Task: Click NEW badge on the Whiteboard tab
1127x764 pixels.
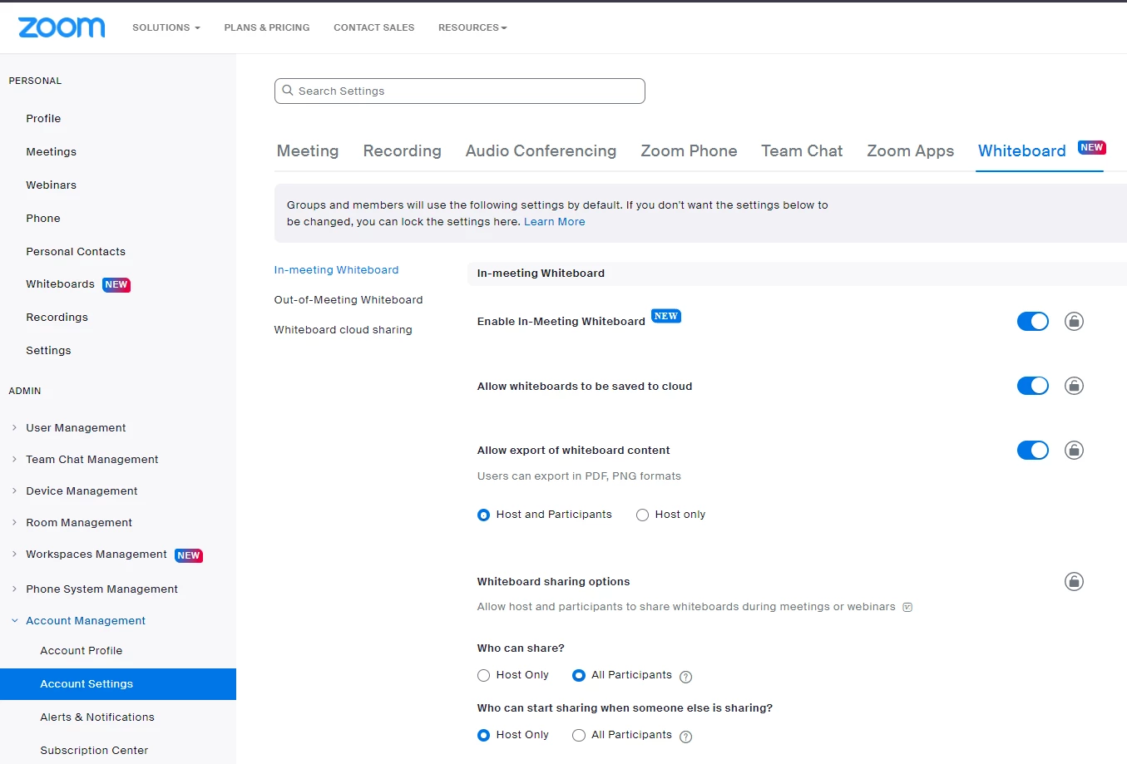Action: (x=1091, y=148)
